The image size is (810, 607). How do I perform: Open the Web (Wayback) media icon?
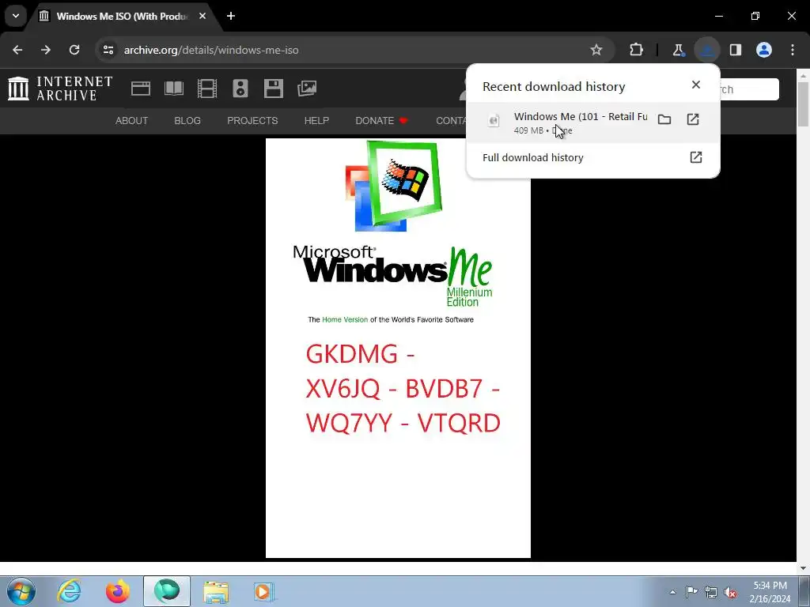141,89
